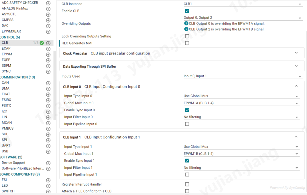This screenshot has height=195, width=307.
Task: Open the CLB Instance dropdown
Action: 243,4
